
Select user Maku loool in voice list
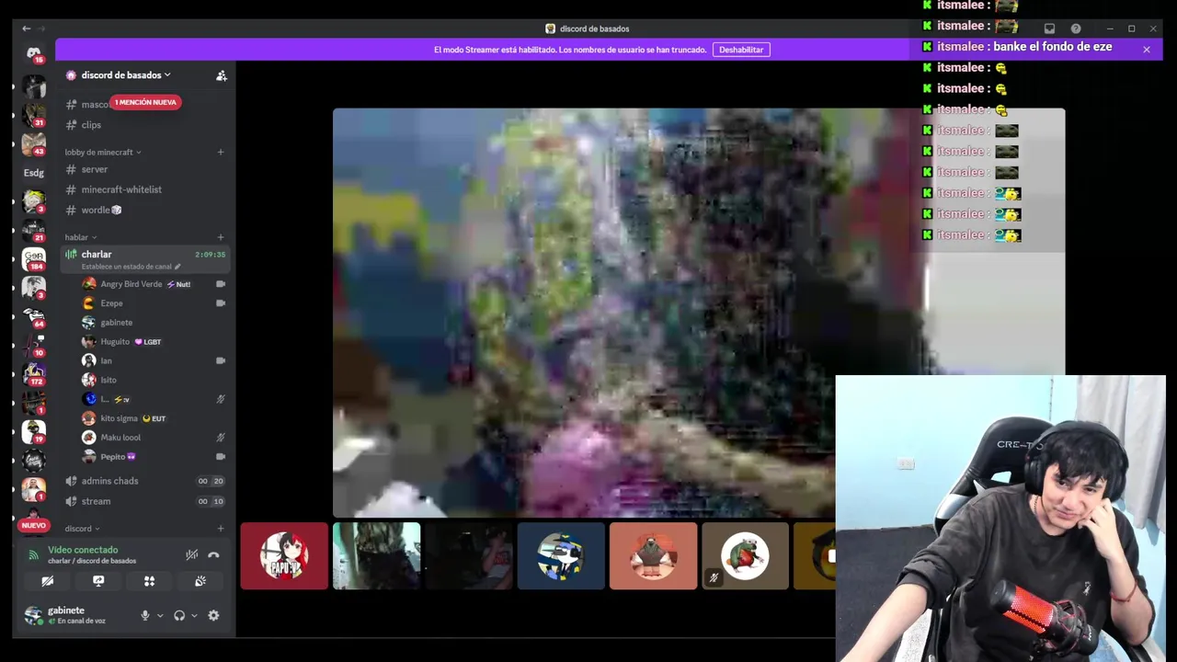point(154,438)
